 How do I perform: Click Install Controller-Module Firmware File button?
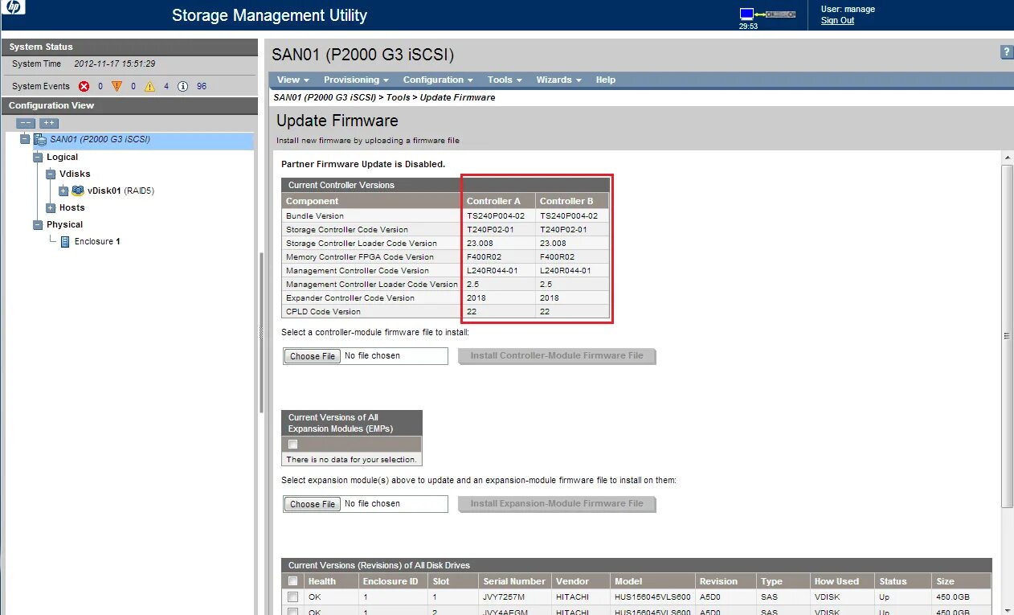(557, 355)
